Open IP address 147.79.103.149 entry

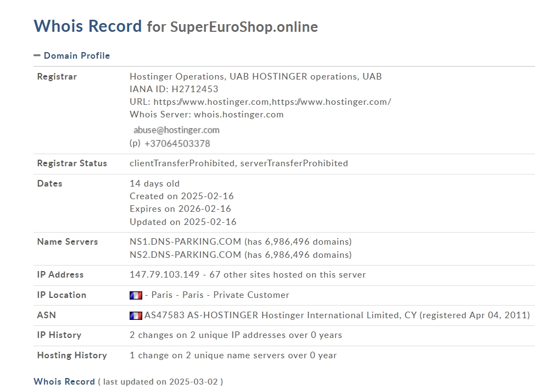click(164, 274)
